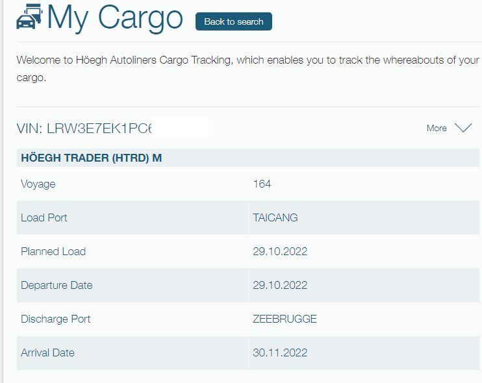The image size is (482, 383).
Task: Click the Welcome to Höegh Autoliners paragraph
Action: click(247, 69)
